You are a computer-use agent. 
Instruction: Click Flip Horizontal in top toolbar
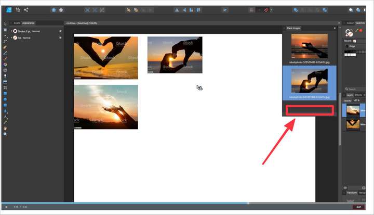click(x=177, y=10)
